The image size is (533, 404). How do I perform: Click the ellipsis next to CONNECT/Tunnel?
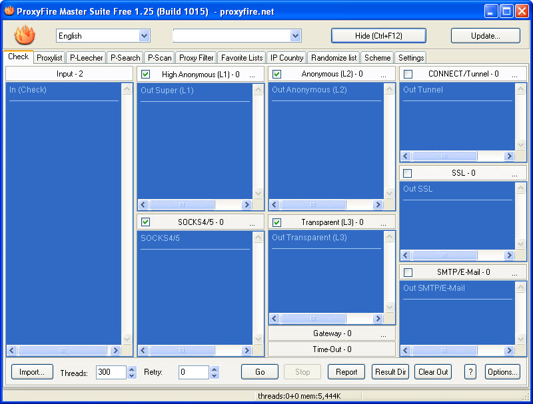[x=514, y=75]
